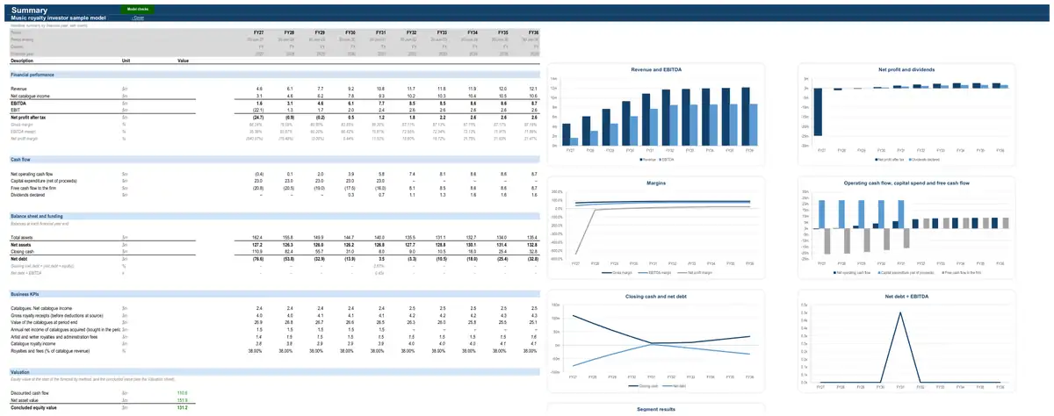Viewport: 1054px width, 416px height.
Task: Select Total assets 162.4 cell
Action: (258, 238)
